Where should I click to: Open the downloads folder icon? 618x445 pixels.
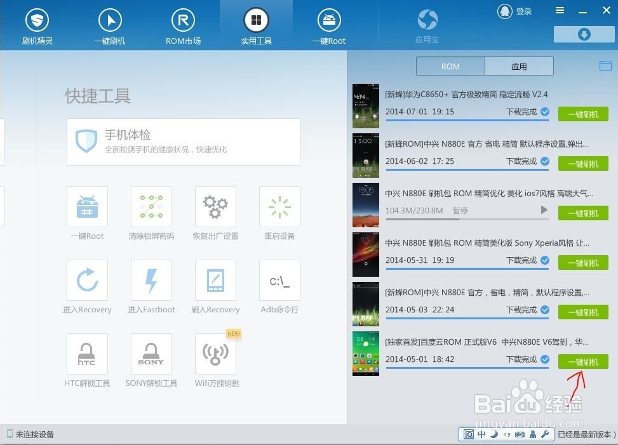point(605,65)
